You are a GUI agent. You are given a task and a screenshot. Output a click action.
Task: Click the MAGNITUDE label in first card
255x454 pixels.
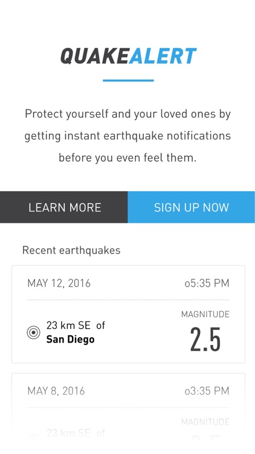click(205, 314)
